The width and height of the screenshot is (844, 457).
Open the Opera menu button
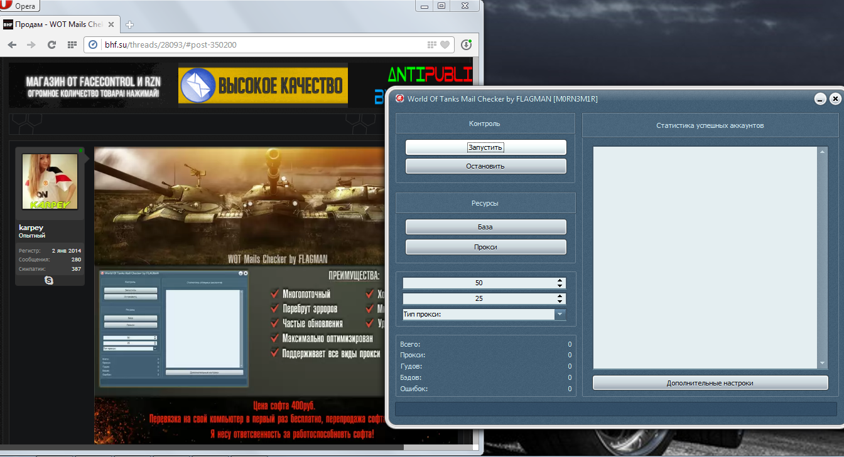pyautogui.click(x=21, y=6)
